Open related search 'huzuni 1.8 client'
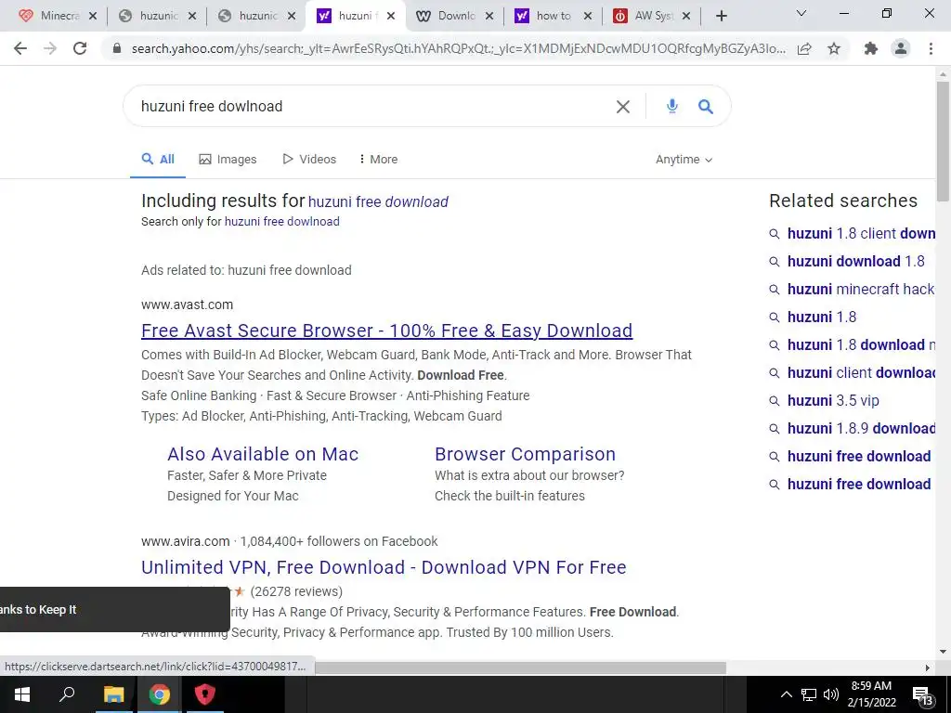 tap(861, 233)
